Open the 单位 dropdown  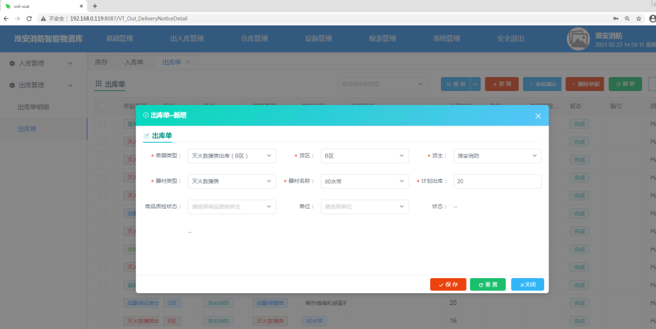click(365, 206)
